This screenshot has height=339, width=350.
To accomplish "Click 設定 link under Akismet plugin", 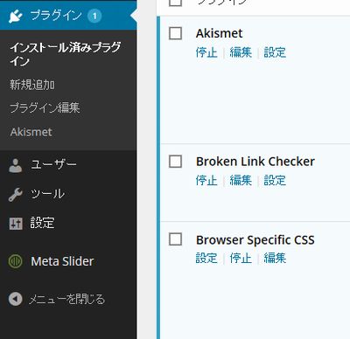I will click(275, 52).
